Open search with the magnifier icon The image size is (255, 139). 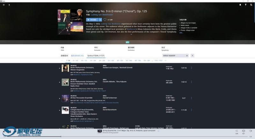coord(251,5)
